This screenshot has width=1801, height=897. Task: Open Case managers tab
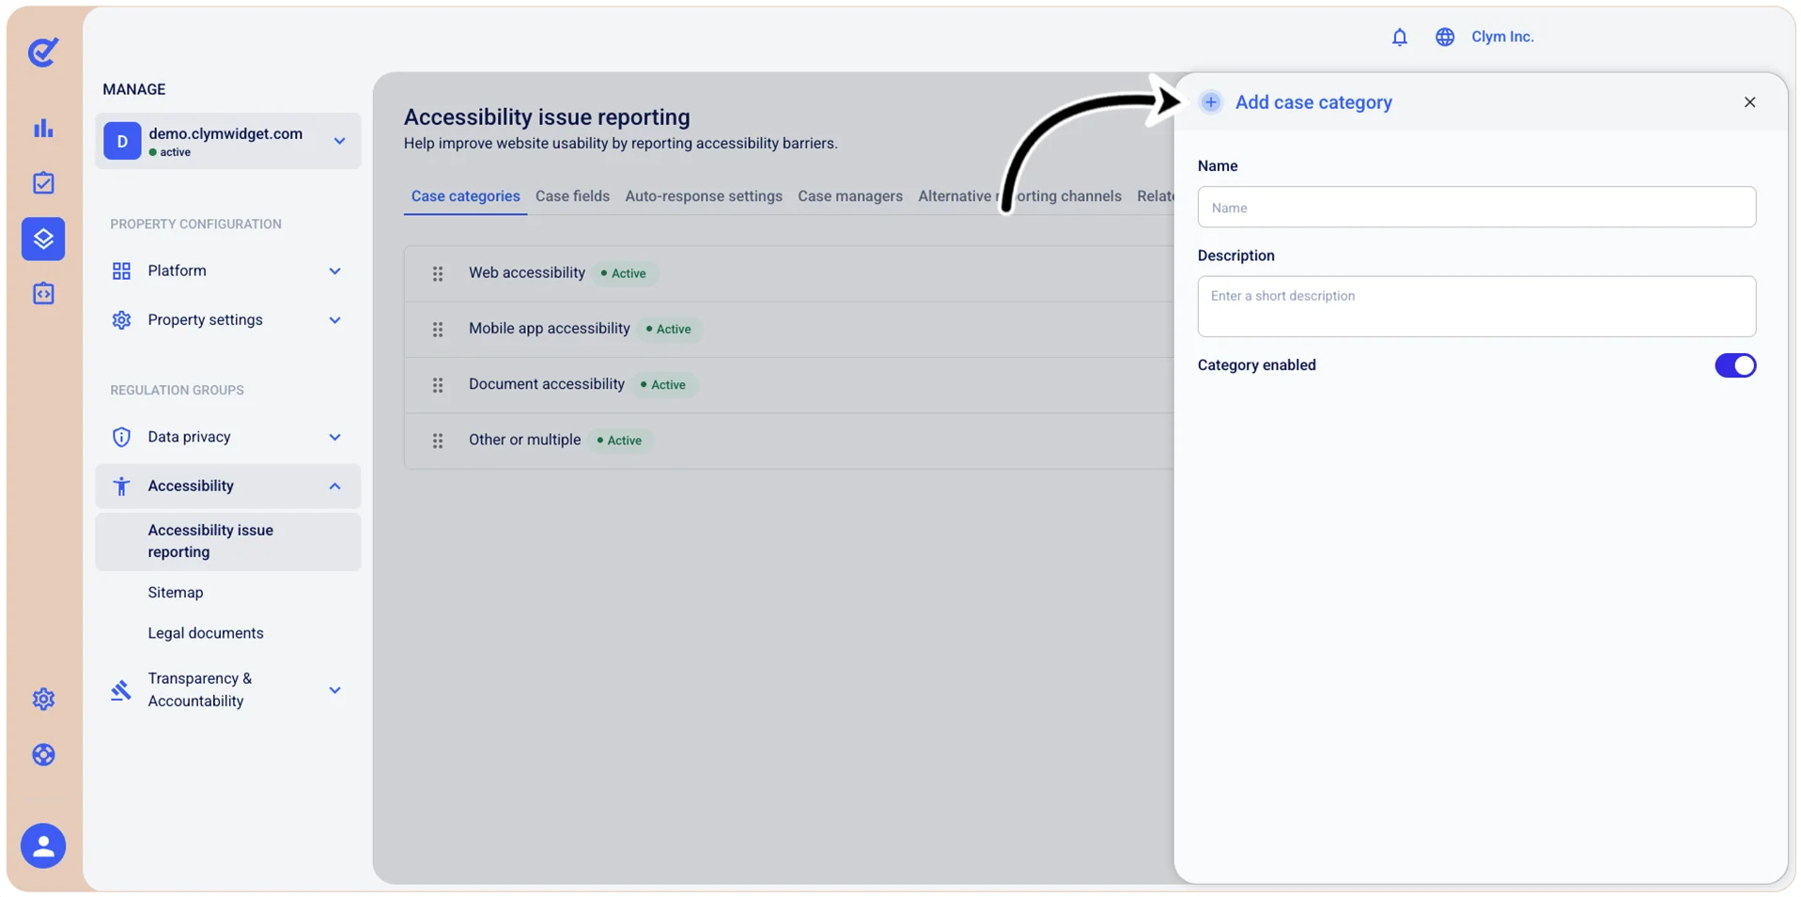click(850, 196)
